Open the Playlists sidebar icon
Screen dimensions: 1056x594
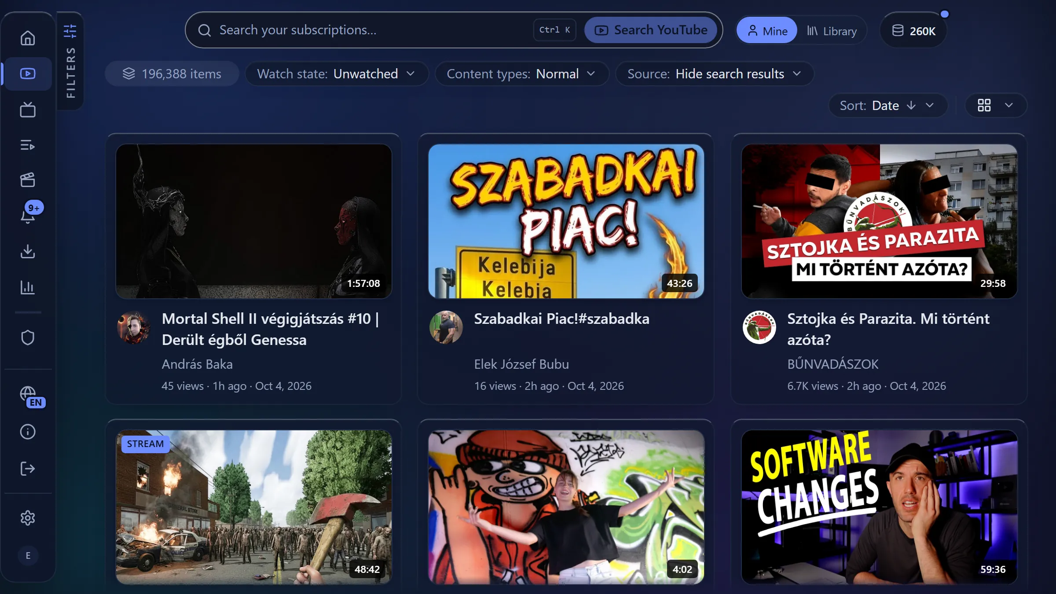click(28, 145)
